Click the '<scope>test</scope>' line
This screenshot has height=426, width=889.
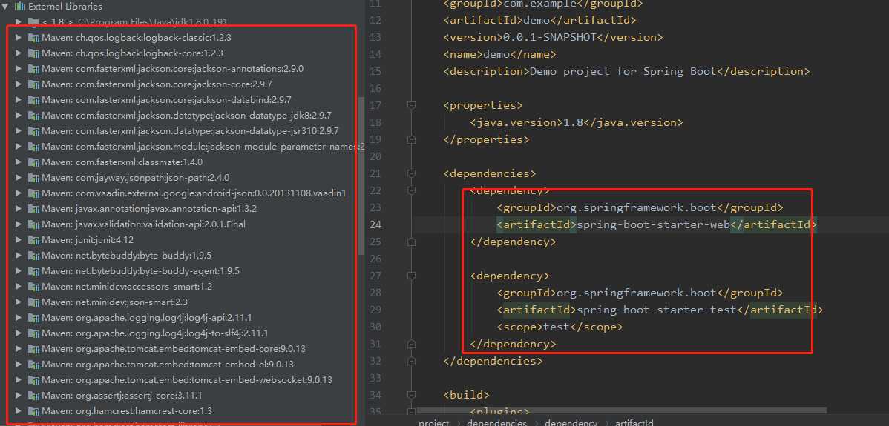[x=560, y=327]
